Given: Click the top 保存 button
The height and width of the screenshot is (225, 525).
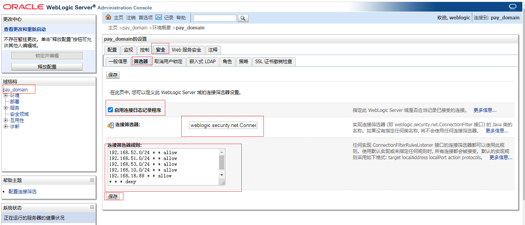Looking at the screenshot, I should tap(113, 75).
